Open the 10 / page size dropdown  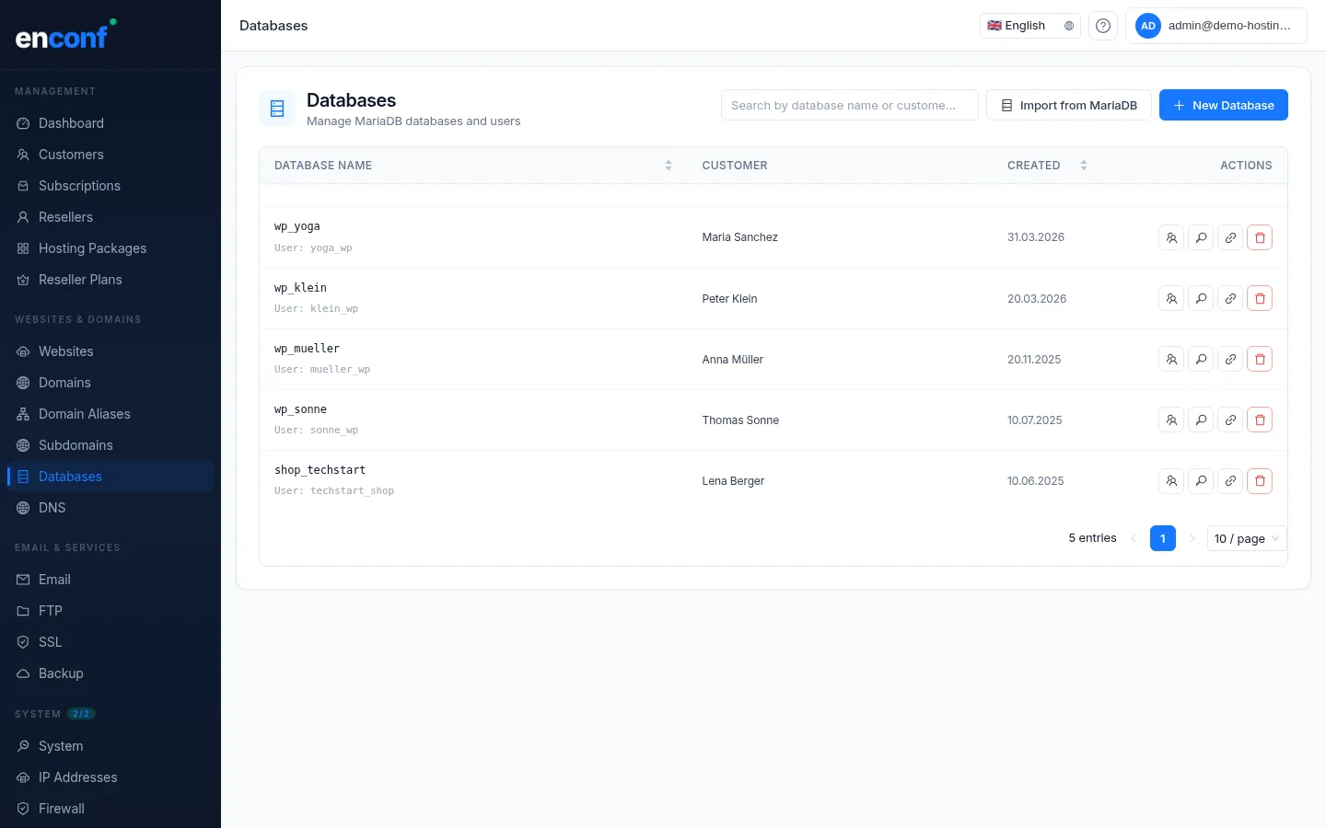1247,538
